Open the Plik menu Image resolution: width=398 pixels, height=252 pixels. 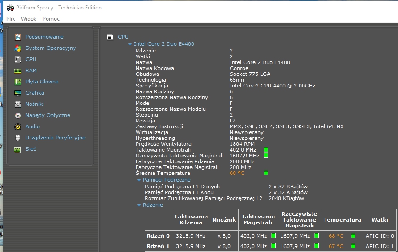click(11, 19)
